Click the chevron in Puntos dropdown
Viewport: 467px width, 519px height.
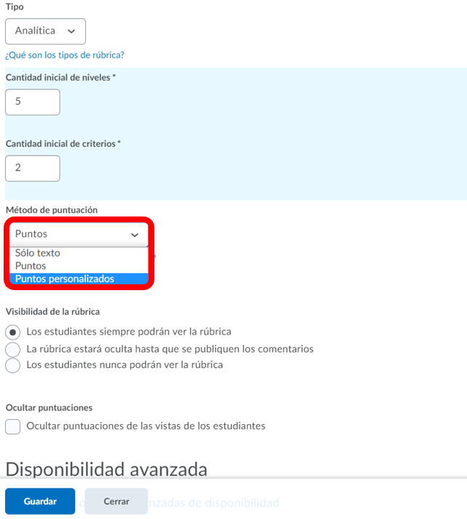134,235
